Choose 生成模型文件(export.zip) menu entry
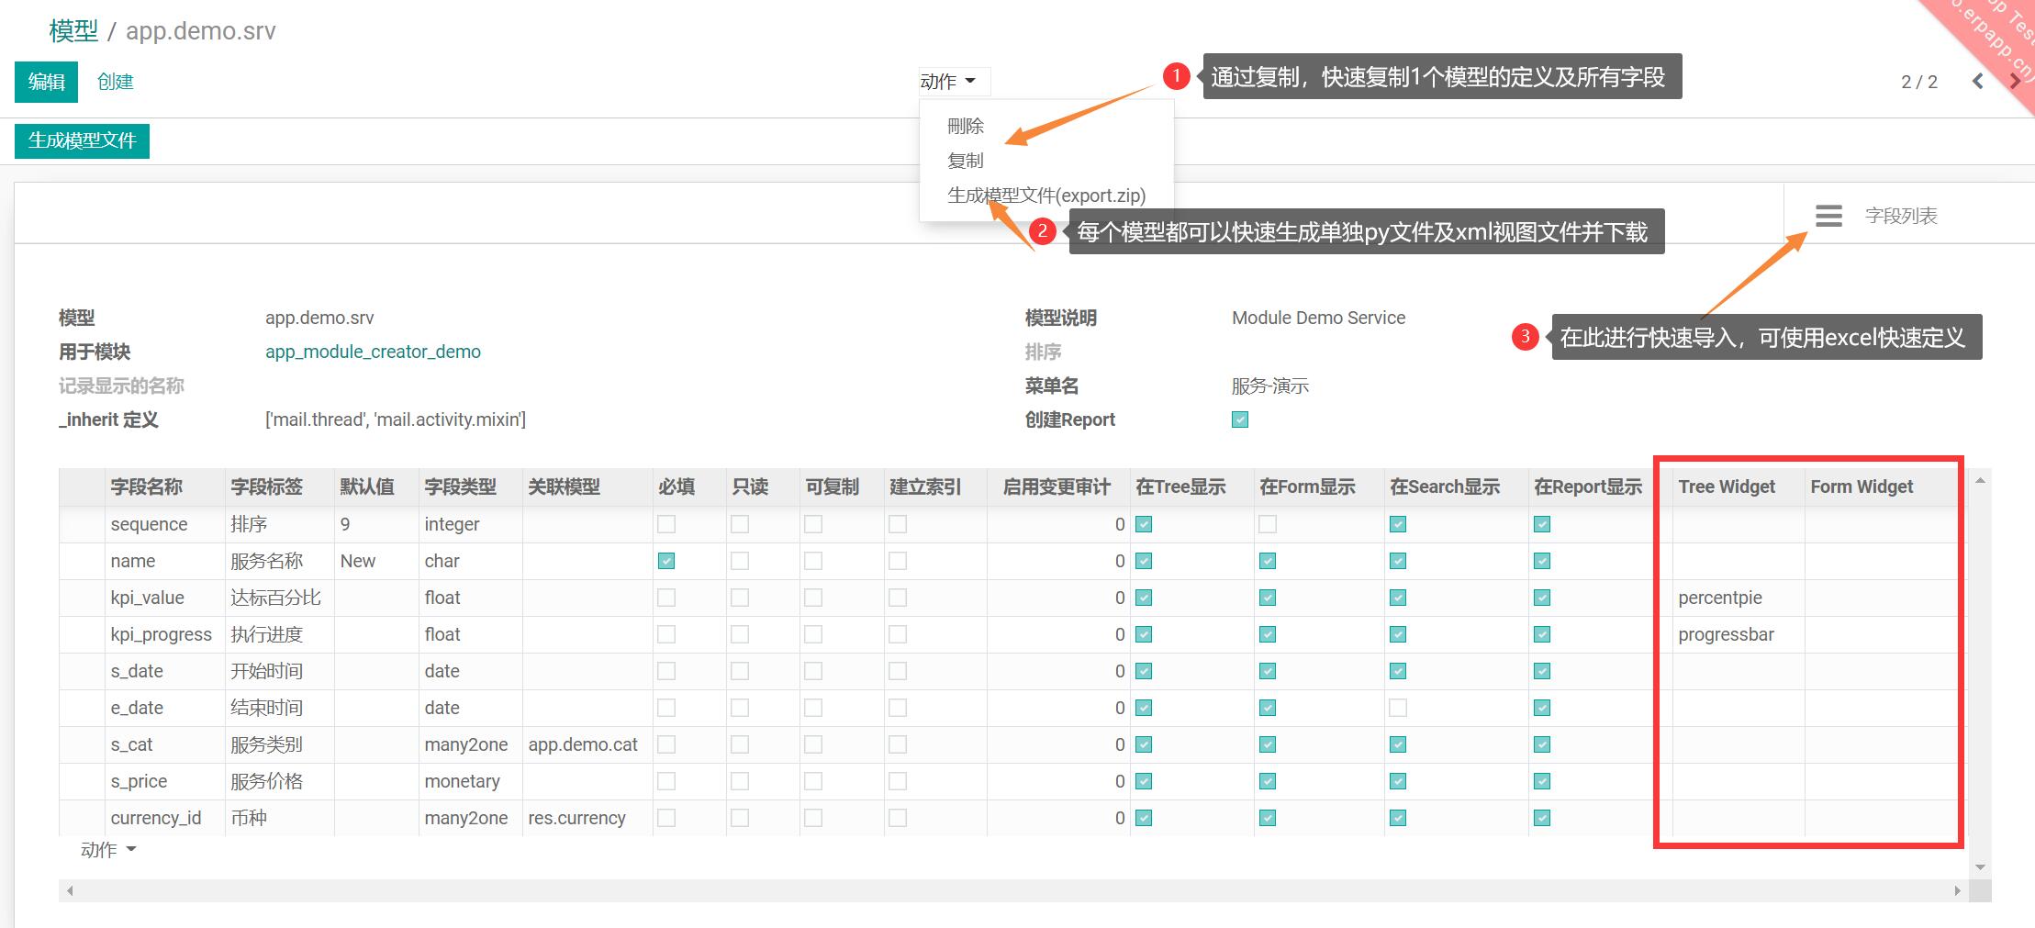This screenshot has height=928, width=2035. (1045, 196)
